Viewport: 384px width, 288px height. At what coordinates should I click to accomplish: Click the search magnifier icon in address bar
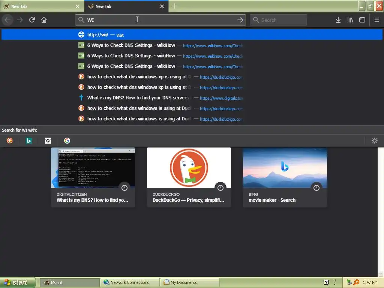[81, 20]
